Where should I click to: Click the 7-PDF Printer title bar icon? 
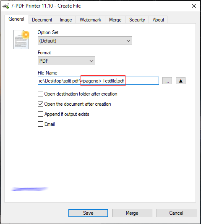tap(6, 6)
